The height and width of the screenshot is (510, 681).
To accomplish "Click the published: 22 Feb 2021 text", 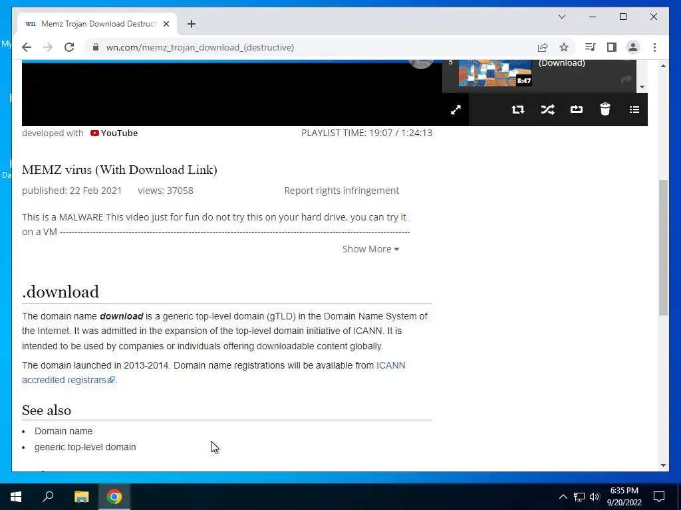I will click(x=72, y=191).
